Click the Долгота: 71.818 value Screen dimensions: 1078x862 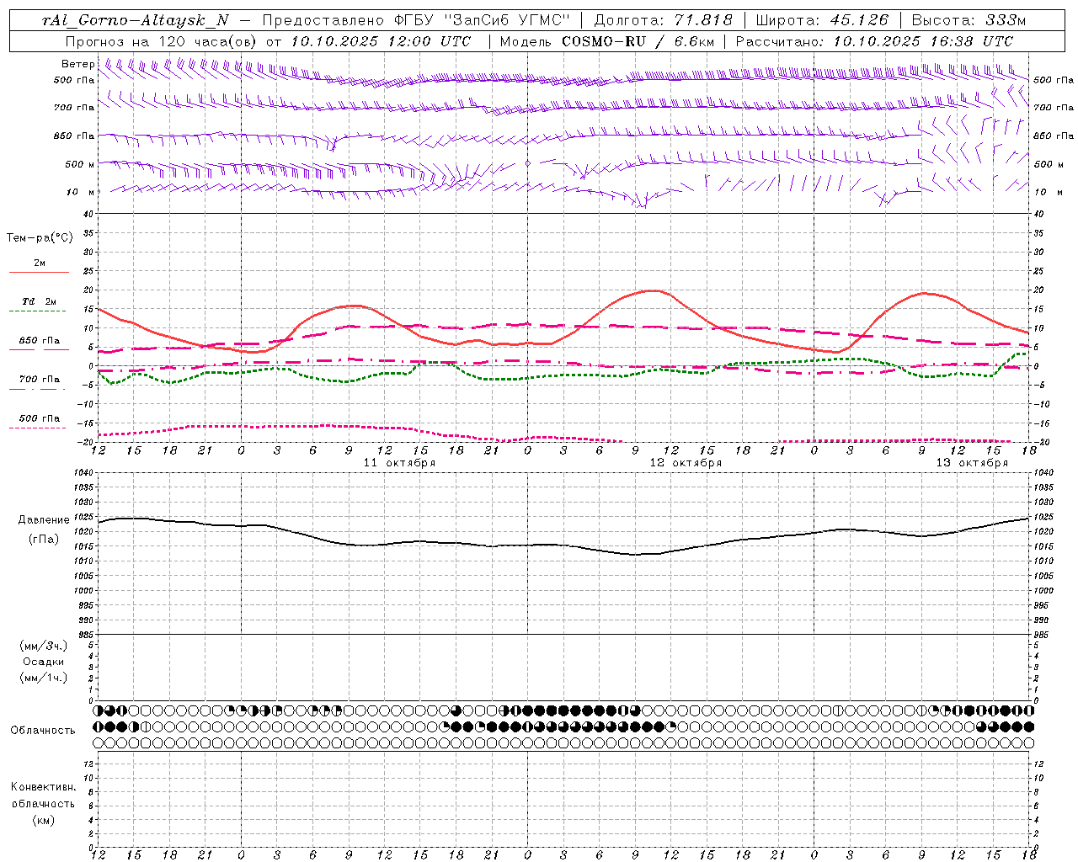pos(664,20)
